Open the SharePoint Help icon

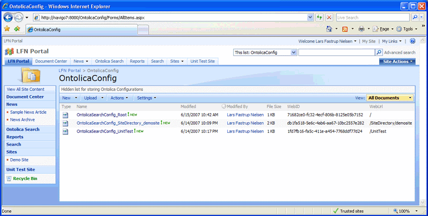coord(412,41)
